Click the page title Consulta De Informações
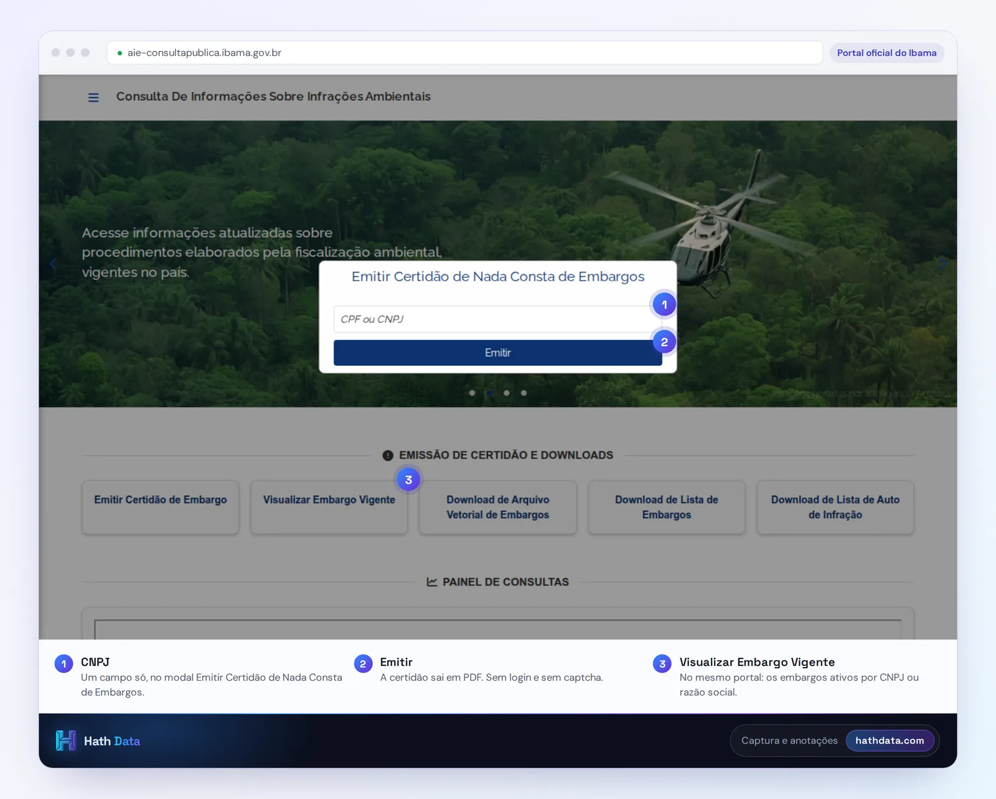Image resolution: width=996 pixels, height=799 pixels. pyautogui.click(x=273, y=96)
